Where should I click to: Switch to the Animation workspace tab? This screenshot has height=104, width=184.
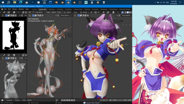[x=95, y=10]
